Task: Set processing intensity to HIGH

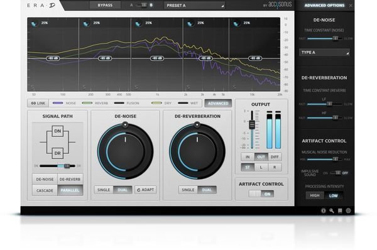Action: (315, 195)
